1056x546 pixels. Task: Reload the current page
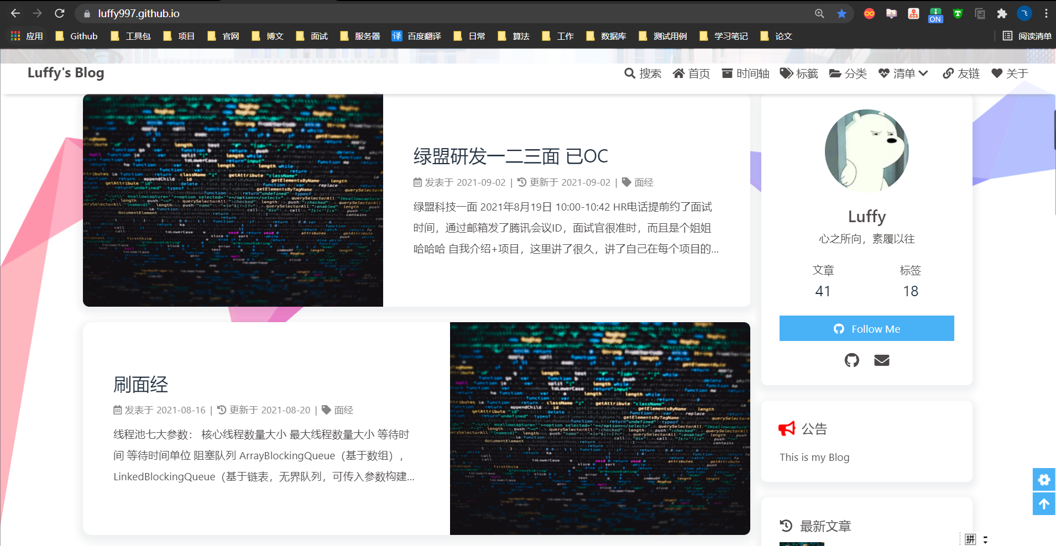(60, 13)
